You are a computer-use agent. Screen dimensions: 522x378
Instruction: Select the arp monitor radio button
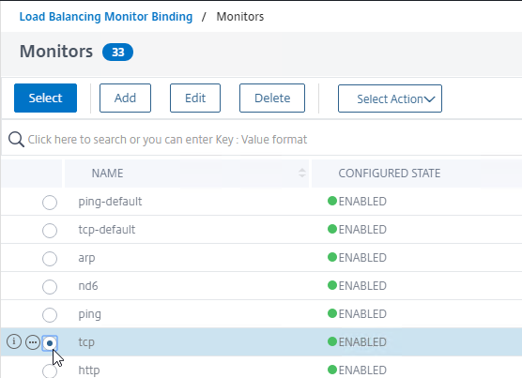(50, 259)
